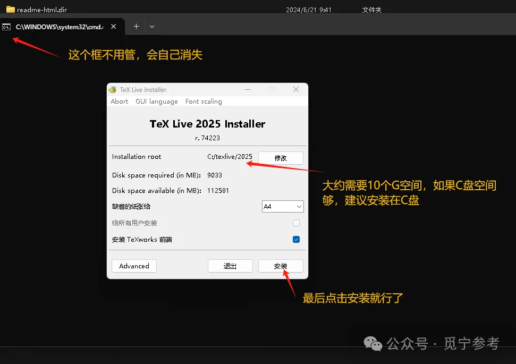The image size is (516, 364).
Task: Open the Abort menu
Action: [x=119, y=101]
